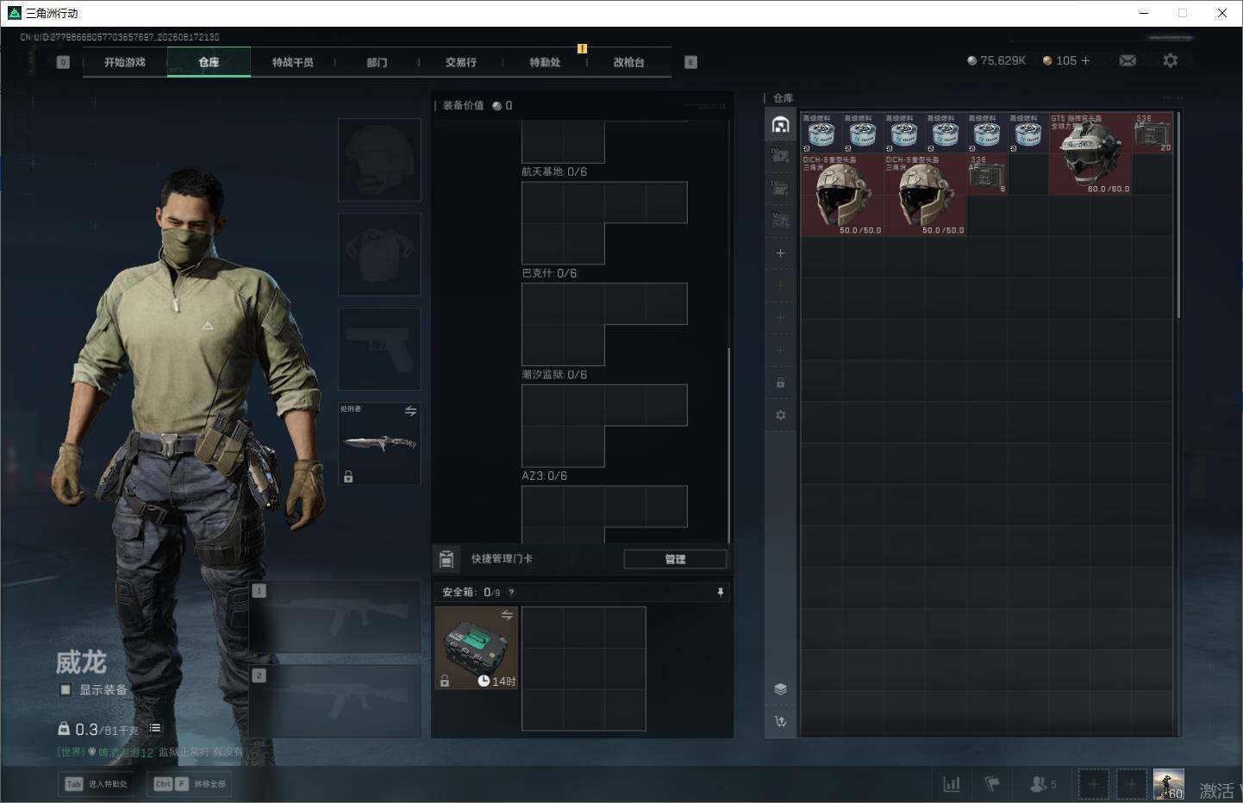Switch to the 特战干员 tab

click(293, 62)
